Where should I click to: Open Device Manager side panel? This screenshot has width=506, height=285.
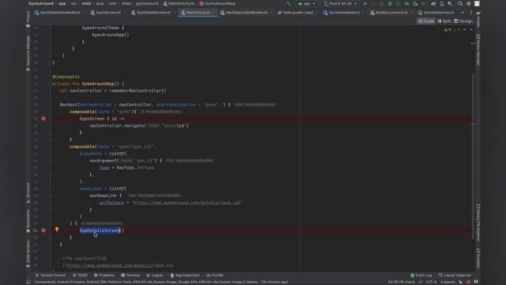coord(478,50)
